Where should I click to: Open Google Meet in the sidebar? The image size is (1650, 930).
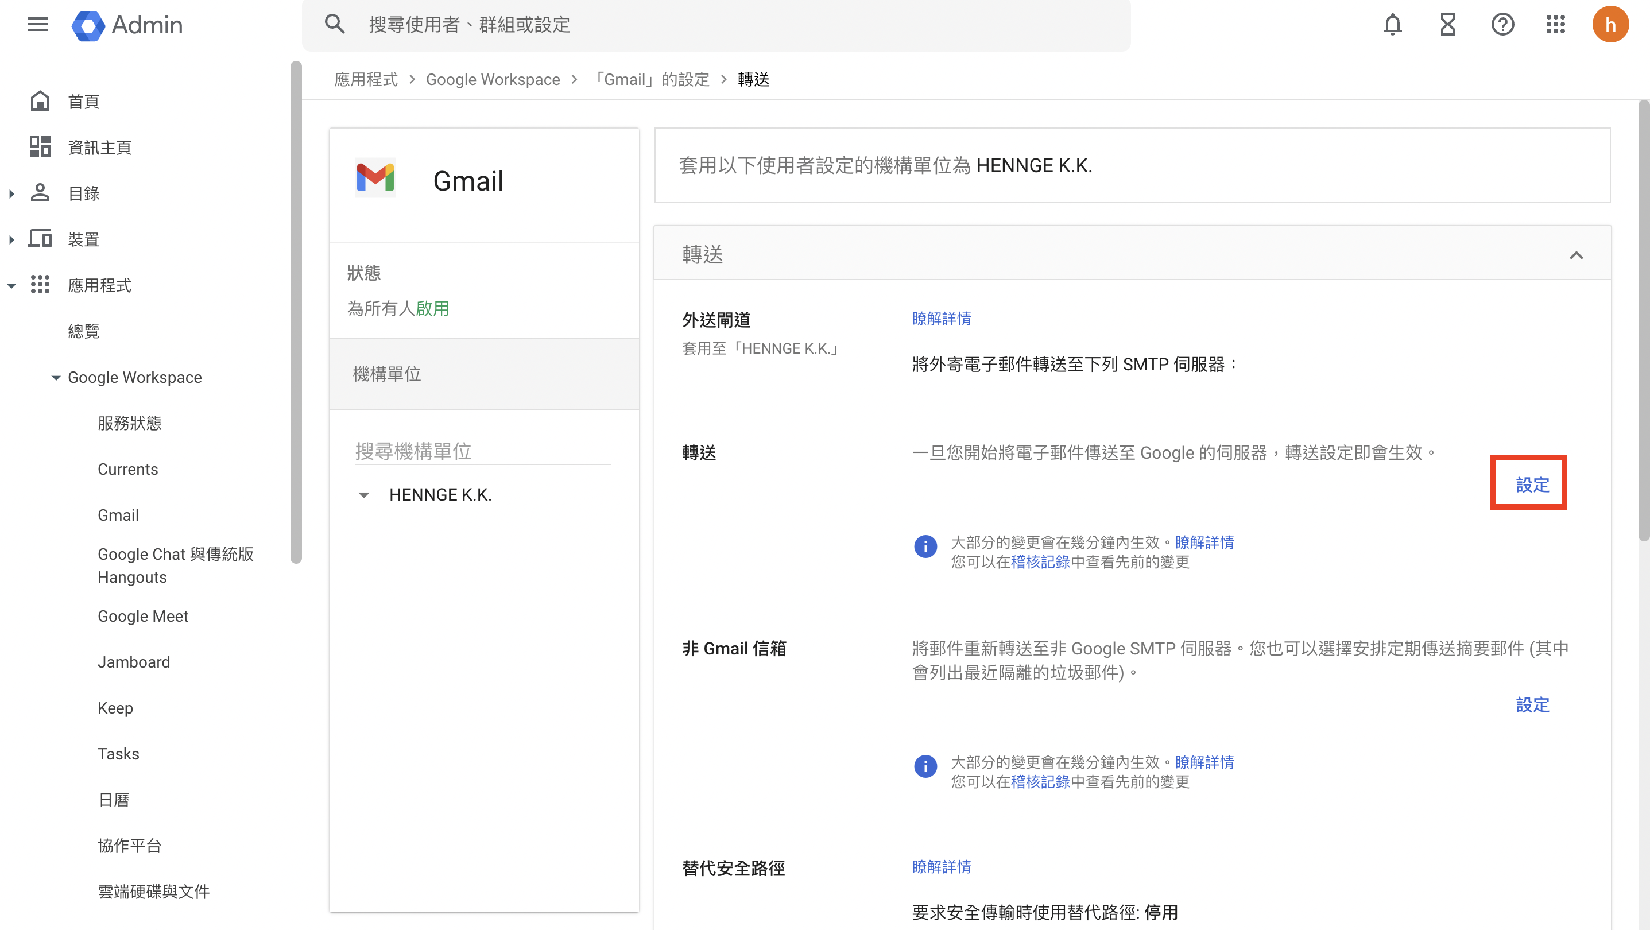[143, 615]
